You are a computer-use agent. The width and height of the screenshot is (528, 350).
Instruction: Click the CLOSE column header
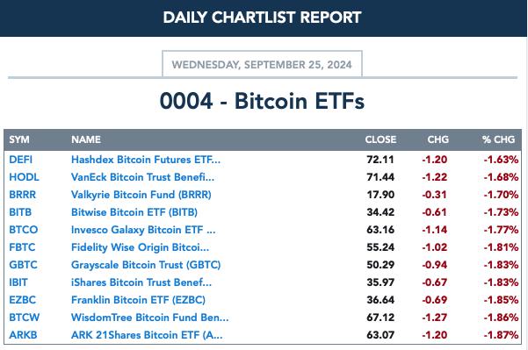[x=380, y=139]
